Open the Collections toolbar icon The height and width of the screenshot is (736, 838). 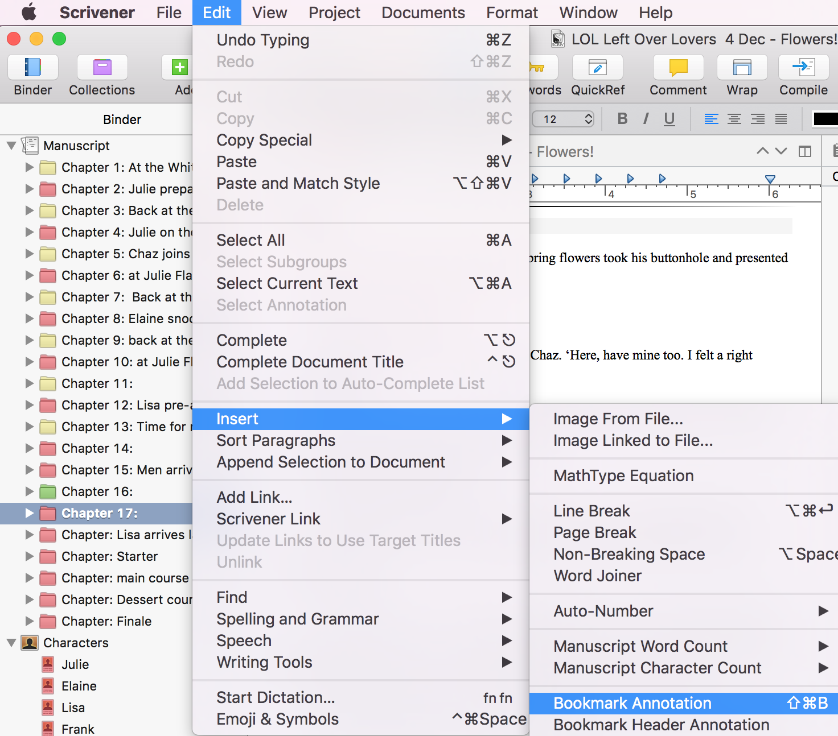click(x=102, y=67)
